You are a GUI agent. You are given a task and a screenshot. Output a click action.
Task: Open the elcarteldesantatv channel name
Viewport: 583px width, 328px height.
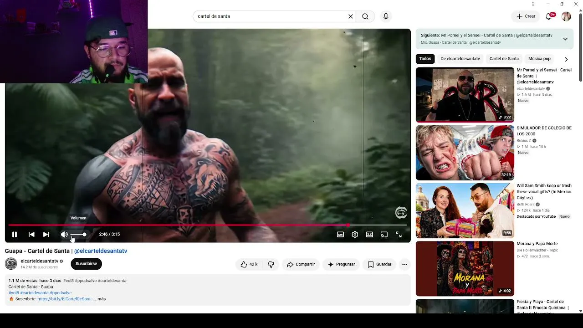click(40, 261)
